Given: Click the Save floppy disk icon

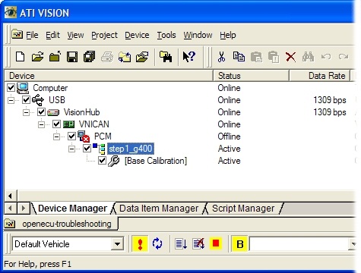Looking at the screenshot, I should click(x=72, y=57).
